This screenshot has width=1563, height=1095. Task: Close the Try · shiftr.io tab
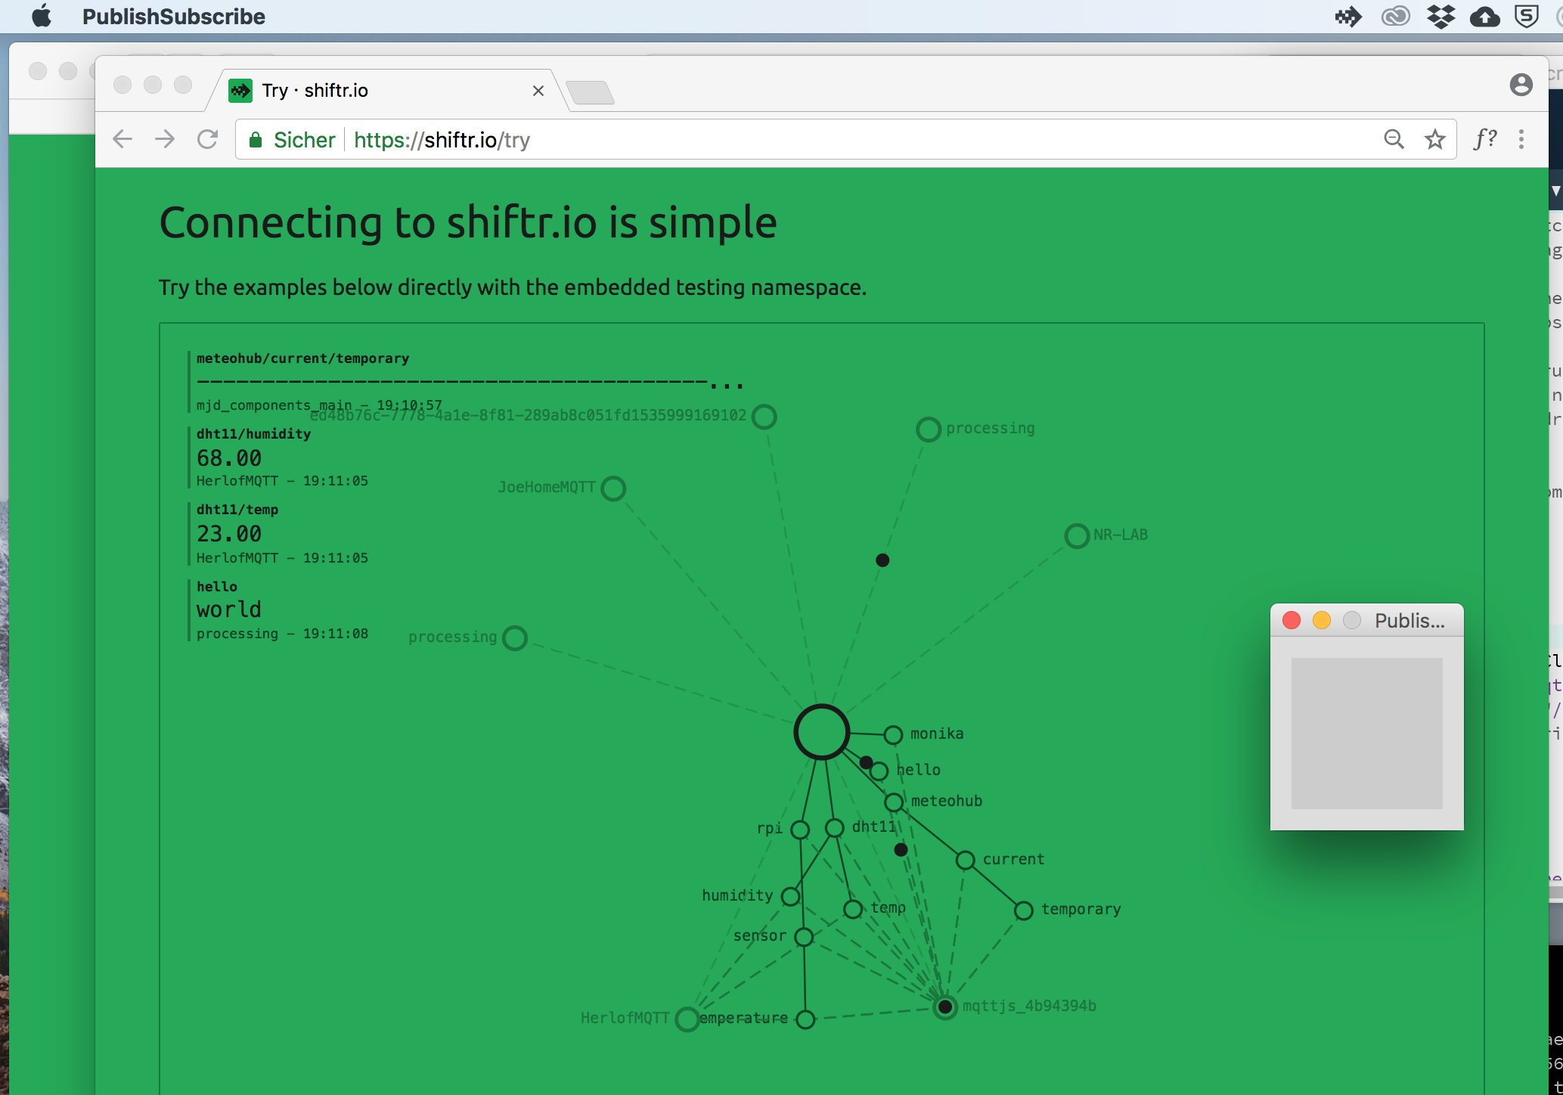click(x=538, y=91)
